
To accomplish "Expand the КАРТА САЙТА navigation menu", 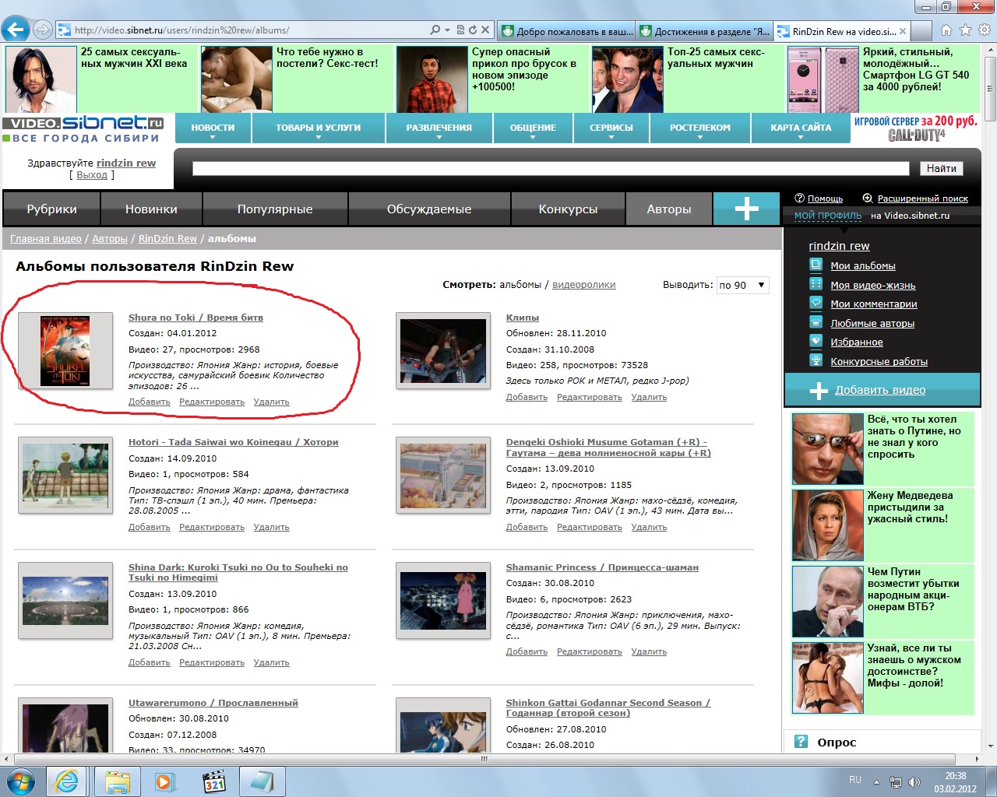I will coord(801,128).
